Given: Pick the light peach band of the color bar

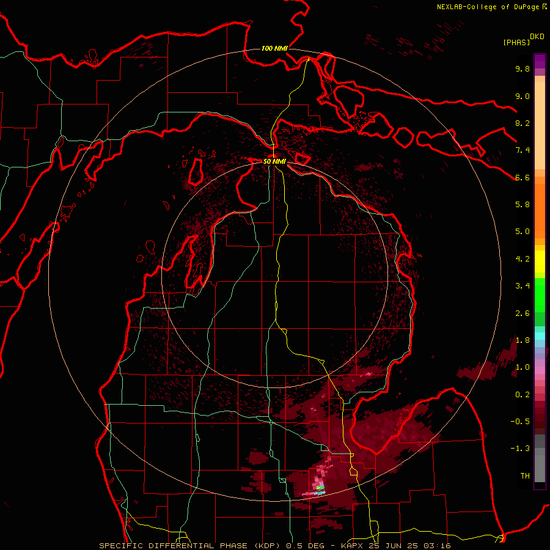Looking at the screenshot, I should tap(540, 125).
